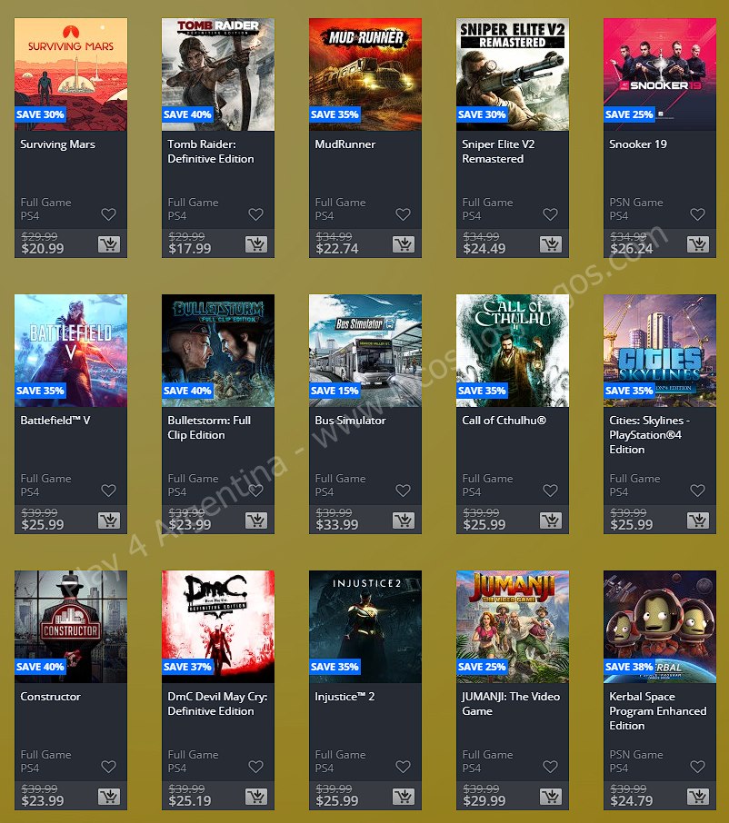The height and width of the screenshot is (823, 729).
Task: Add Call of Cthulhu to cart
Action: click(x=551, y=521)
